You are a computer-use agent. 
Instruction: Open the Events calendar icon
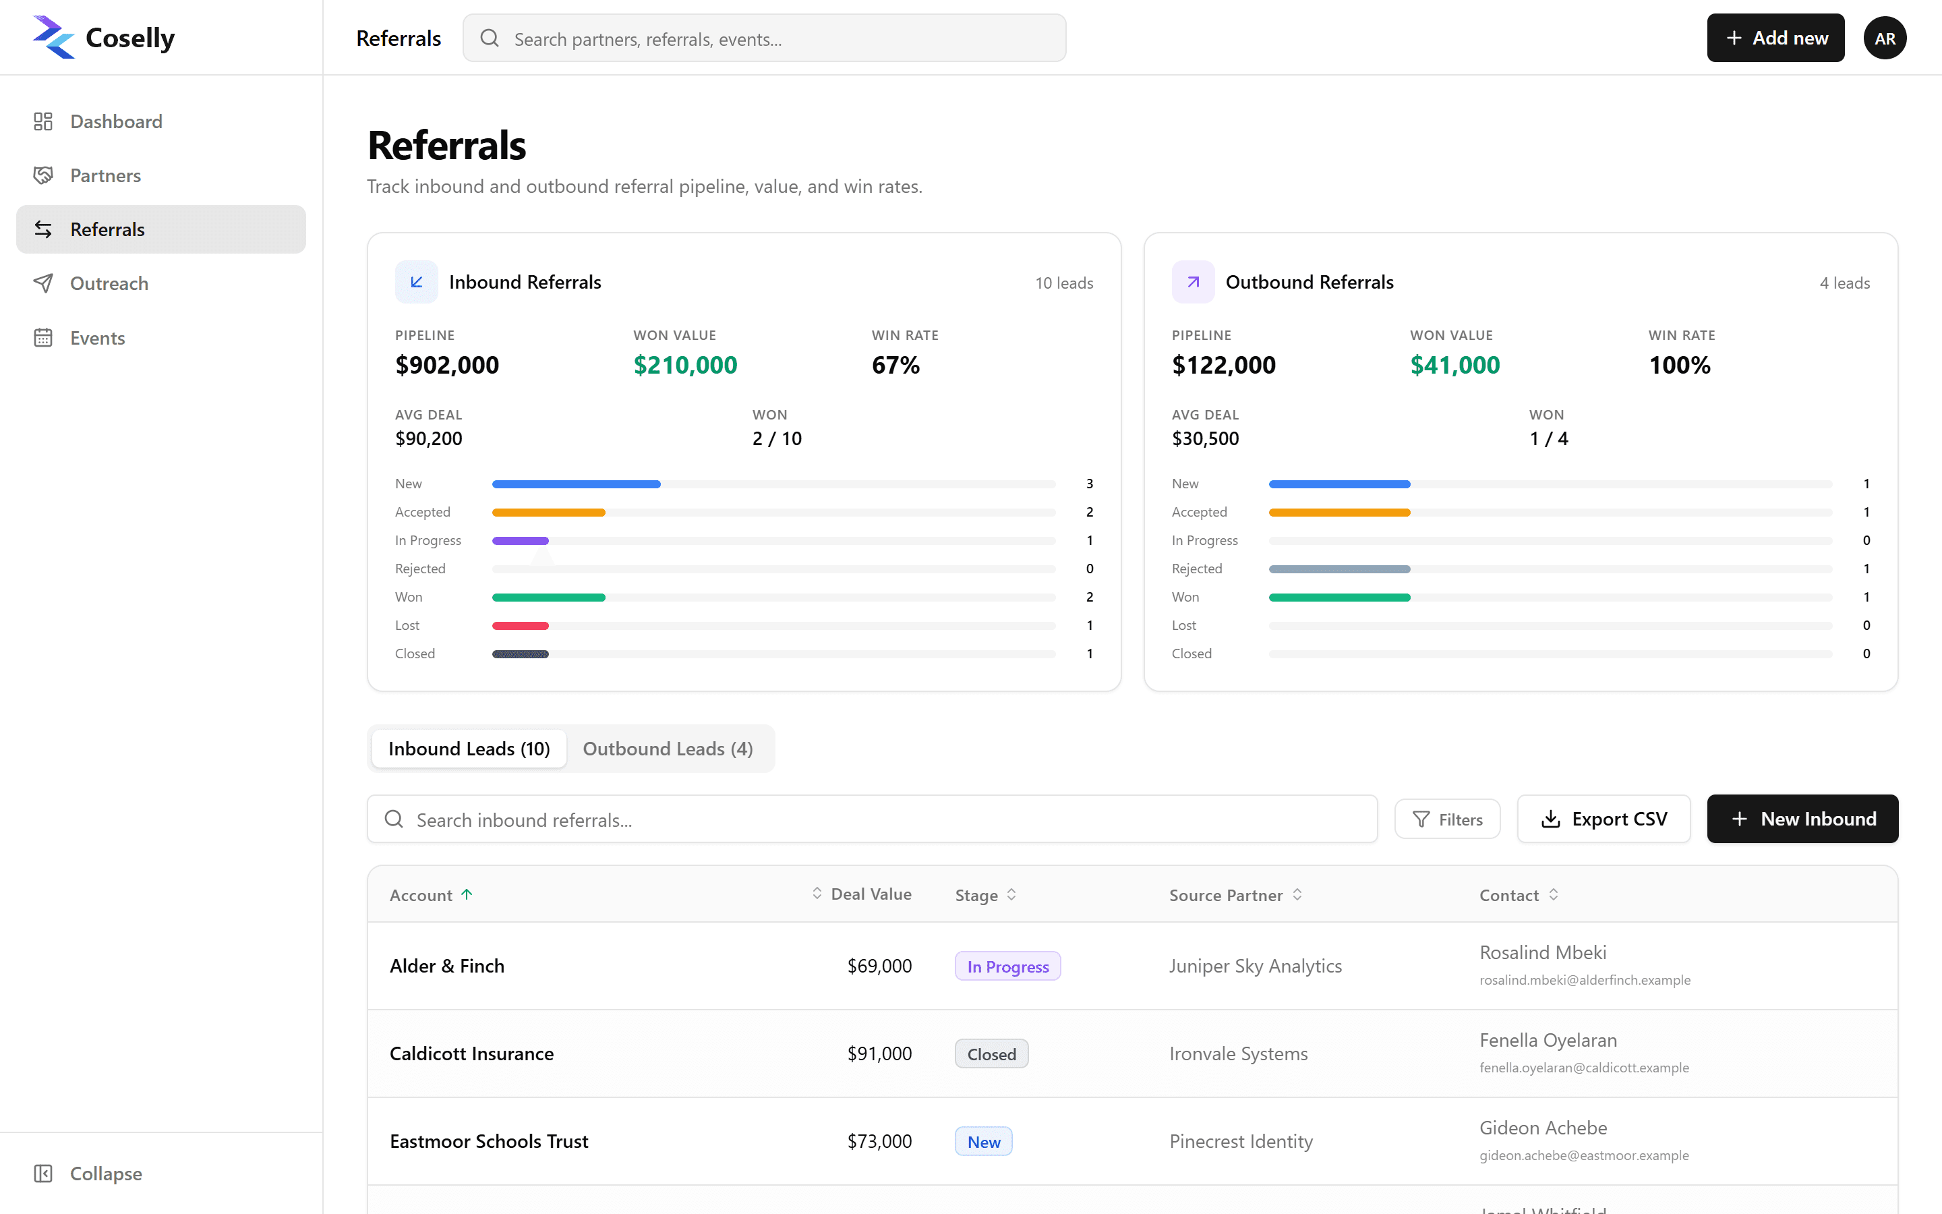(43, 338)
